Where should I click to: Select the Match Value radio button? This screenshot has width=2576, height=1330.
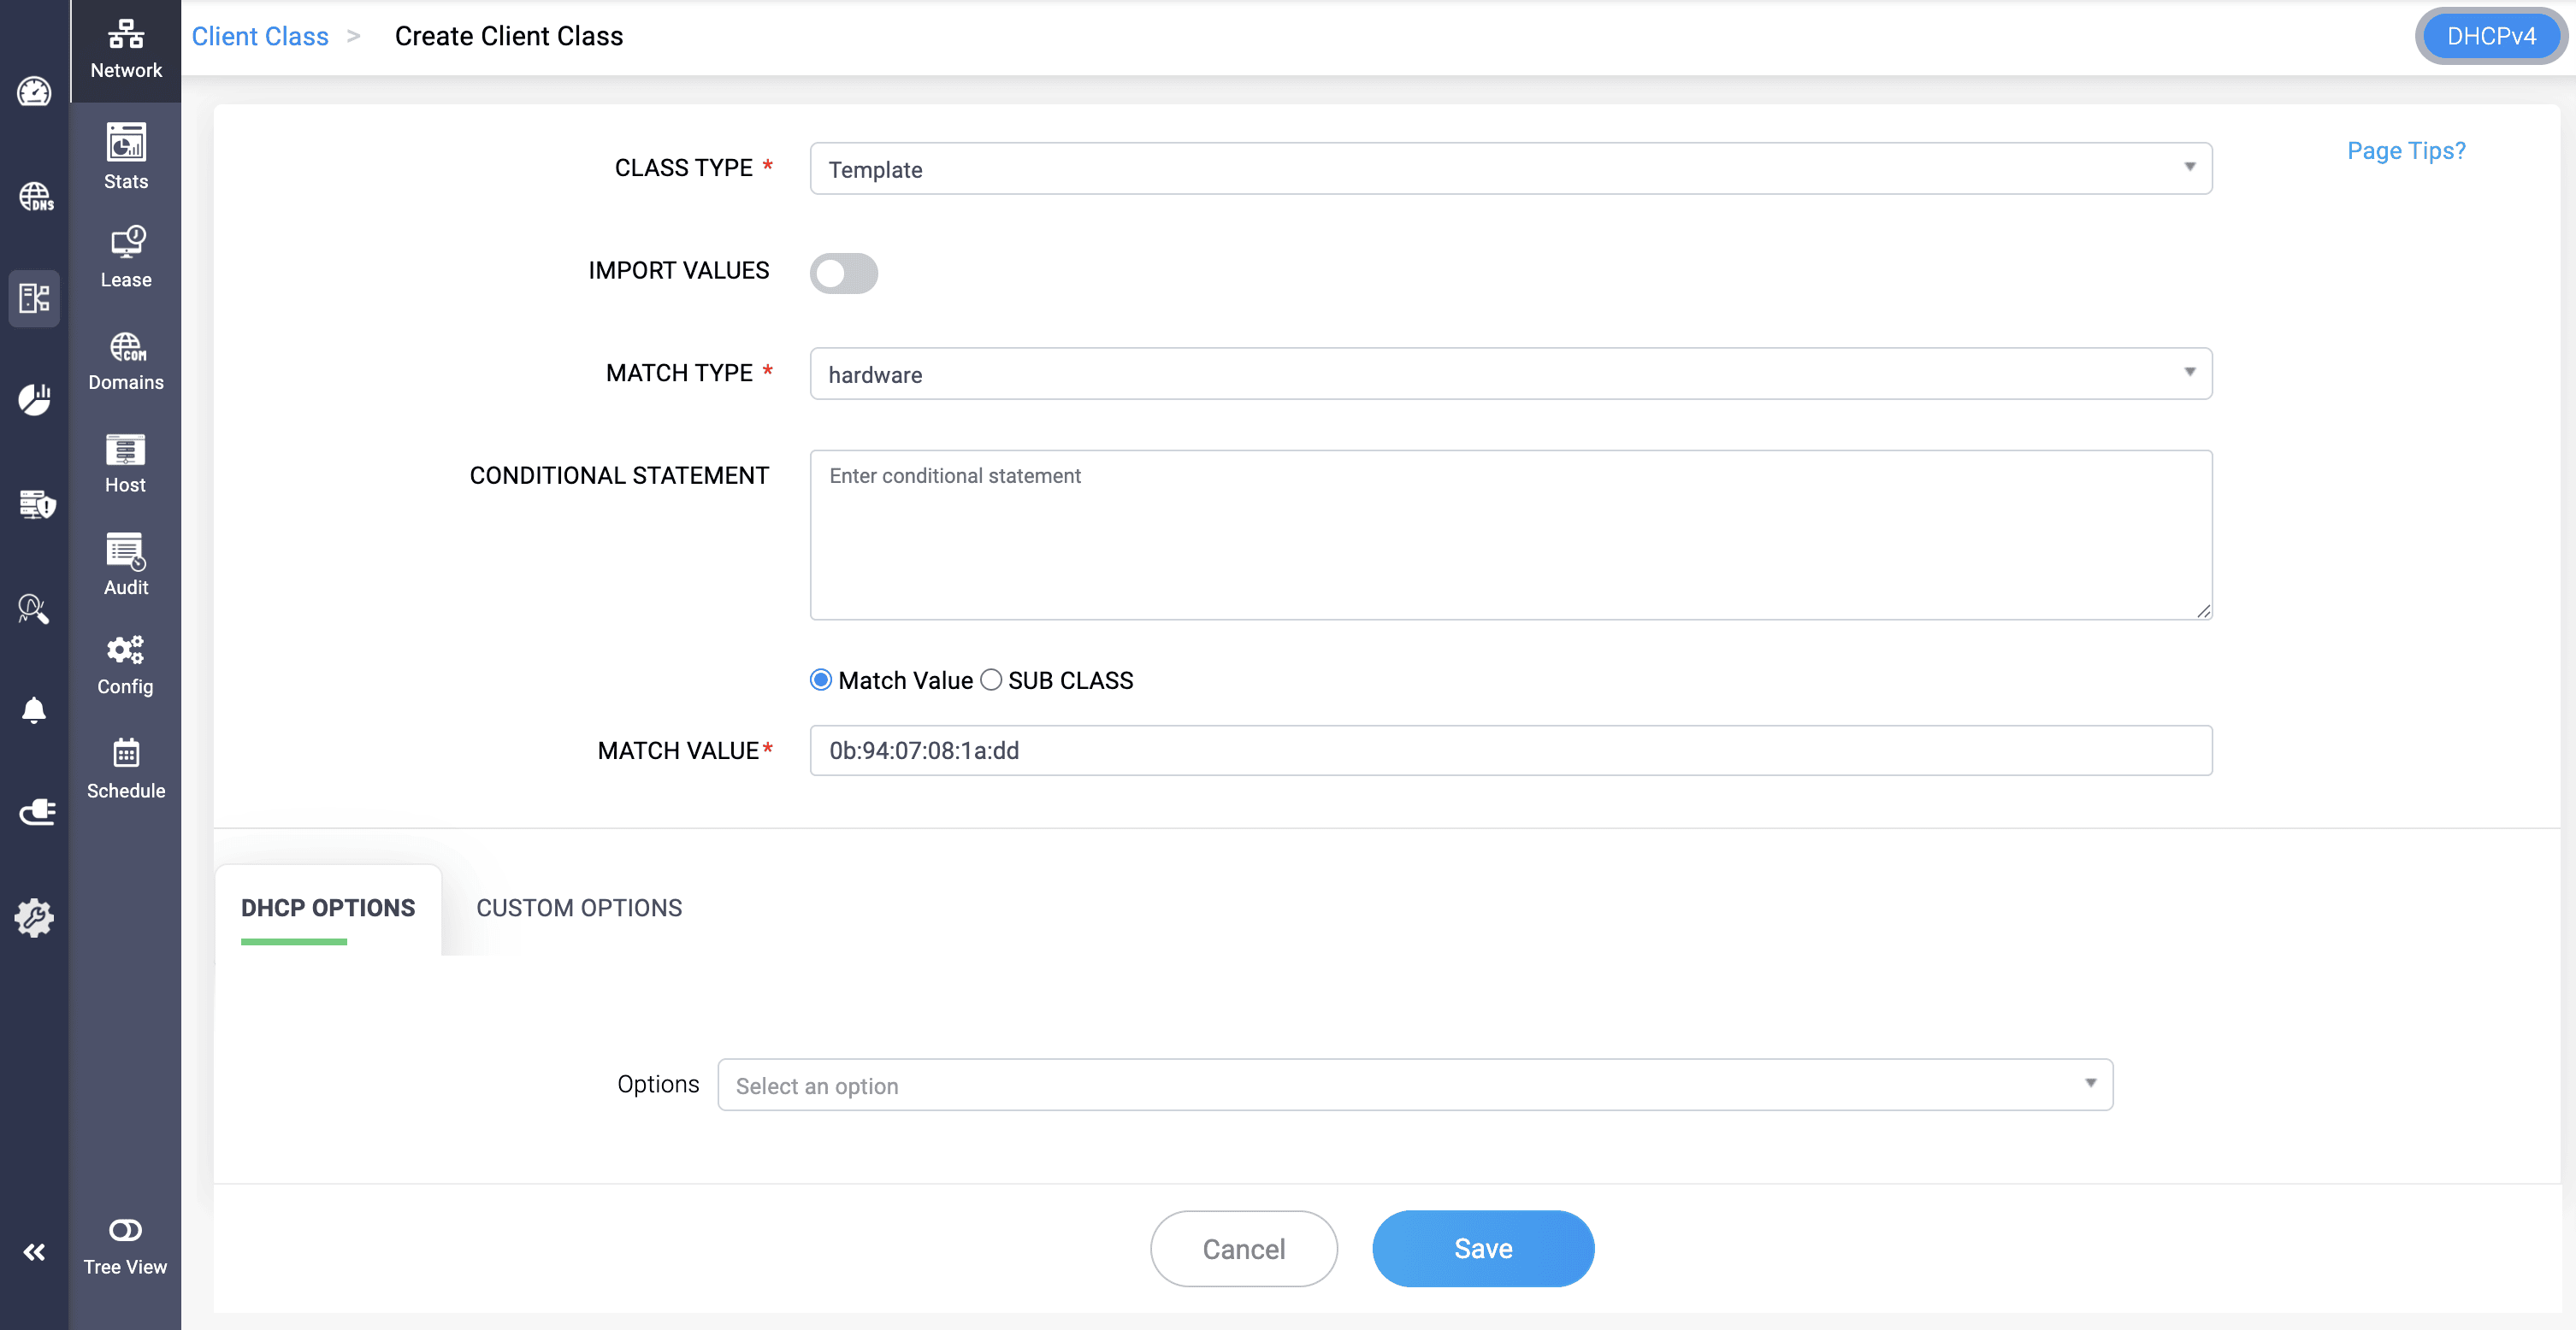coord(820,680)
